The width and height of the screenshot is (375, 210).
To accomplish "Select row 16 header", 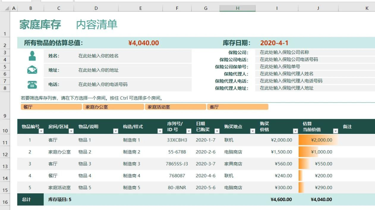I will click(x=5, y=200).
